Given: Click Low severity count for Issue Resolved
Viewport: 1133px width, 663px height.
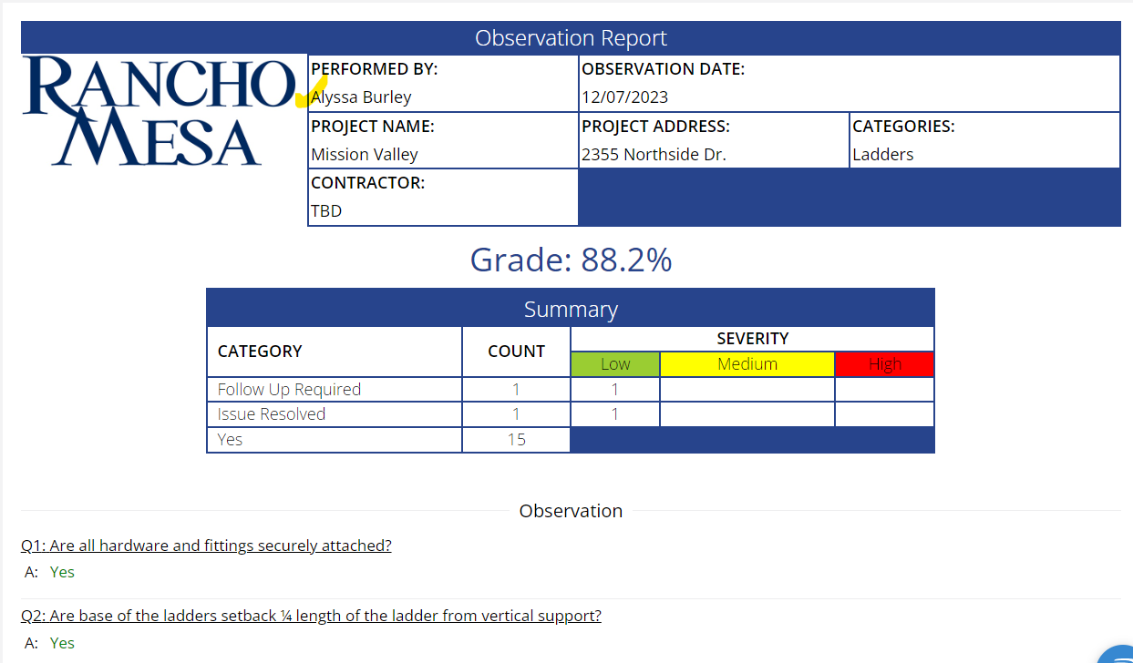Looking at the screenshot, I should [x=615, y=413].
